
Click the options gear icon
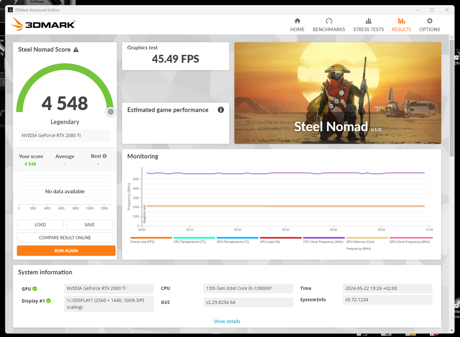click(430, 21)
